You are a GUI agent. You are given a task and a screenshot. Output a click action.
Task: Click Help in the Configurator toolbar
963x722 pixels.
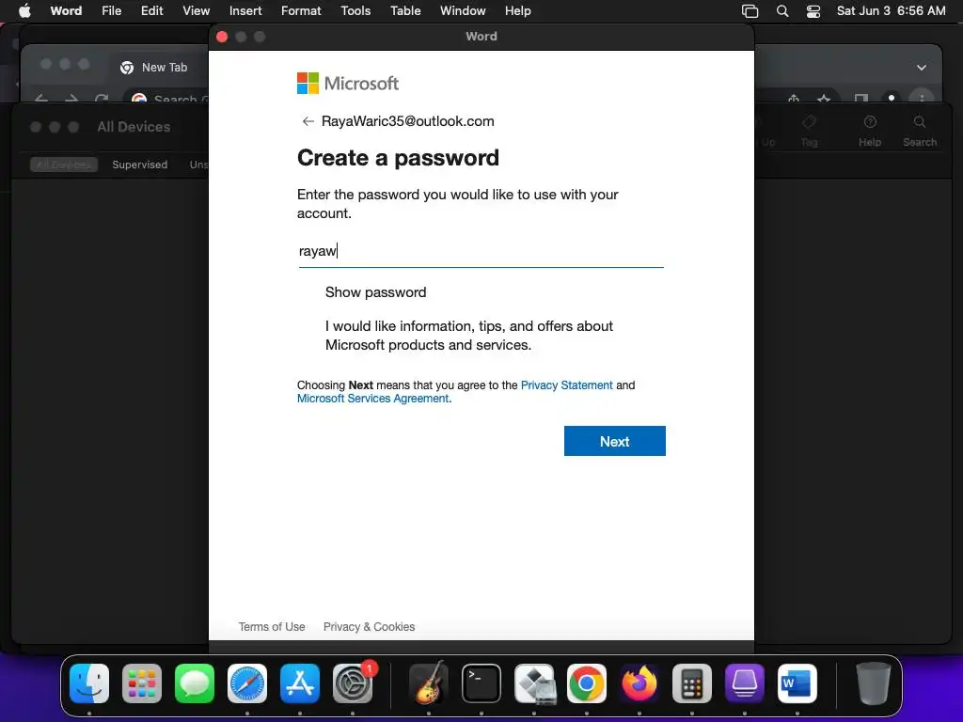pos(870,131)
